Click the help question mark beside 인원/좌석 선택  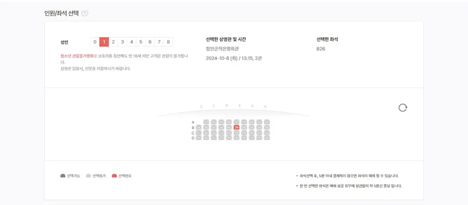[85, 13]
